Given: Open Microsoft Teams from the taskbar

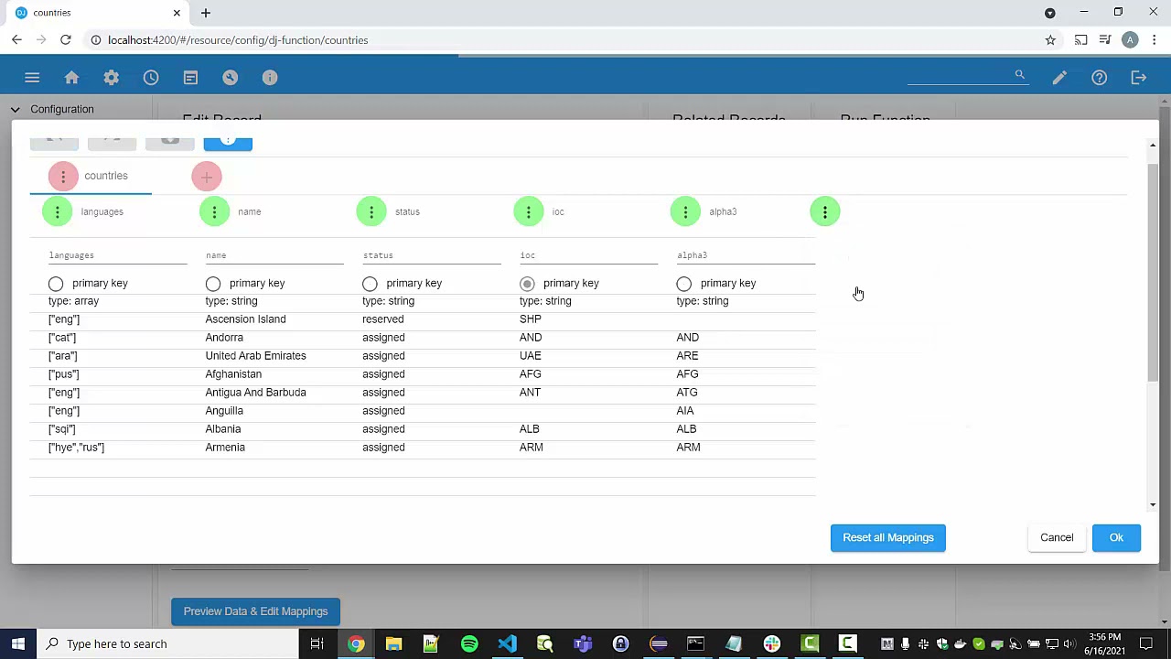Looking at the screenshot, I should click(x=583, y=643).
